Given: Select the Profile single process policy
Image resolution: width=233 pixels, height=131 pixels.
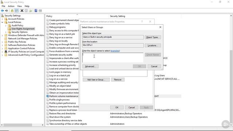Looking at the screenshot, I should point(59,100).
